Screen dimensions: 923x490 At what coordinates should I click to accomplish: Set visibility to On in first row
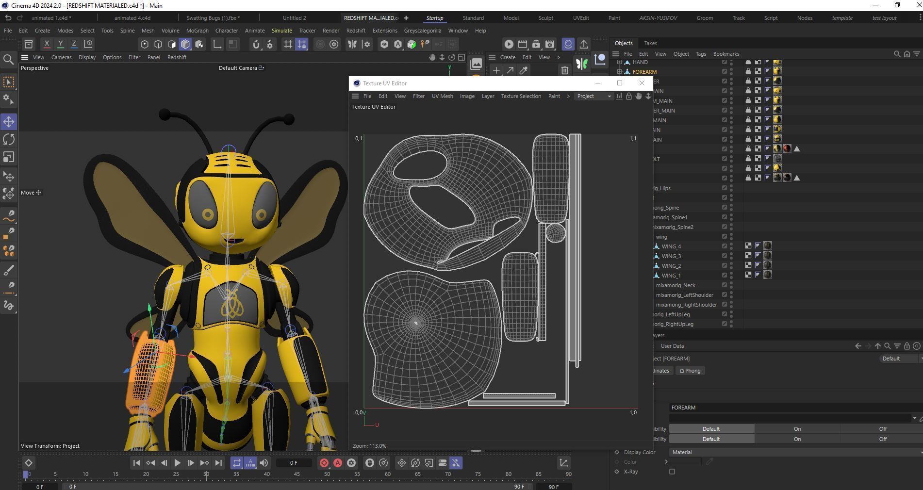tap(797, 429)
